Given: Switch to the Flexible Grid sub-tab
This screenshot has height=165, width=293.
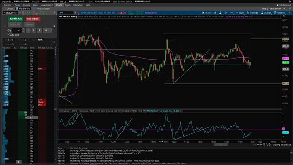Looking at the screenshot, I should click(23, 9).
